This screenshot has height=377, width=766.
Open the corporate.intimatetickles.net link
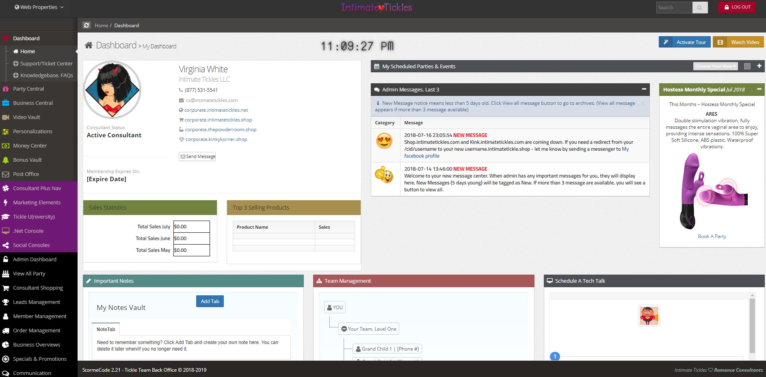216,110
